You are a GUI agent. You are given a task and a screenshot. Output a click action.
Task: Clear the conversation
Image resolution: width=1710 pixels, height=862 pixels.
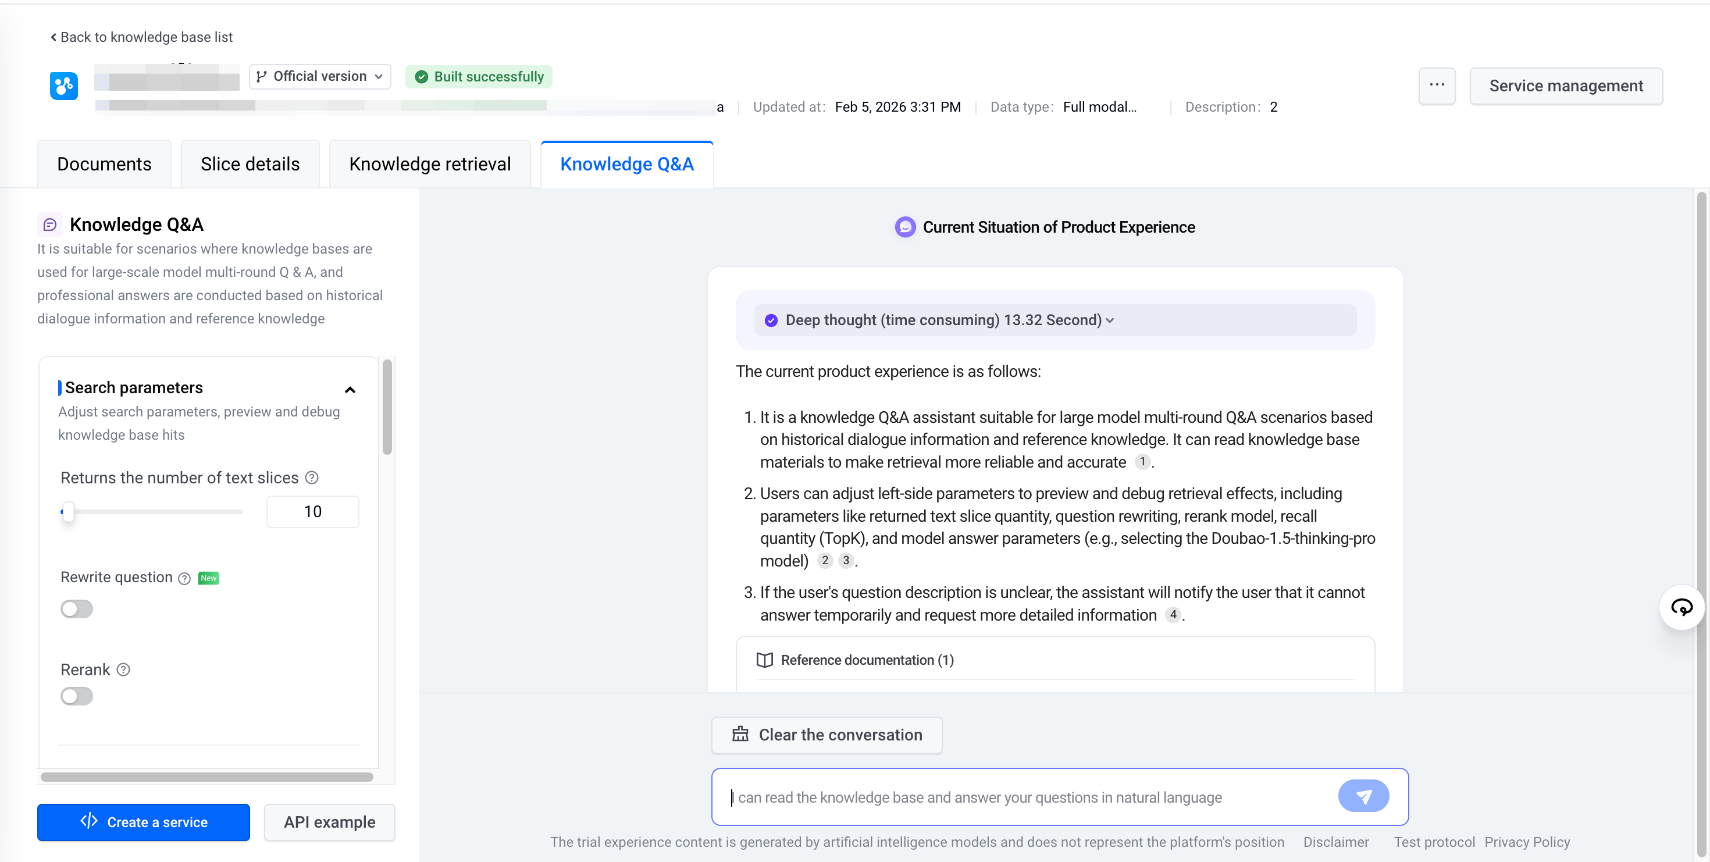point(826,735)
